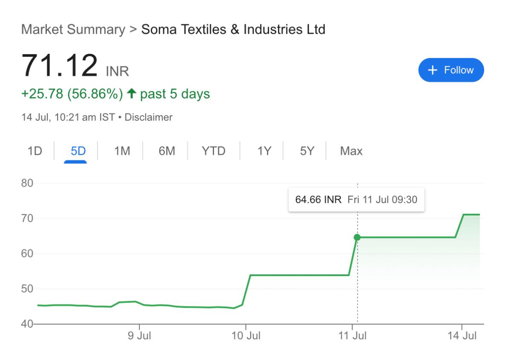514x352 pixels.
Task: Click the green up arrow icon
Action: (132, 93)
